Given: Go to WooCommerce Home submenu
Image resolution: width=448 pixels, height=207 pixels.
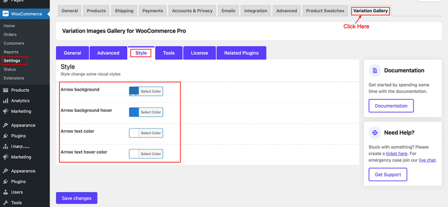Looking at the screenshot, I should pos(9,26).
